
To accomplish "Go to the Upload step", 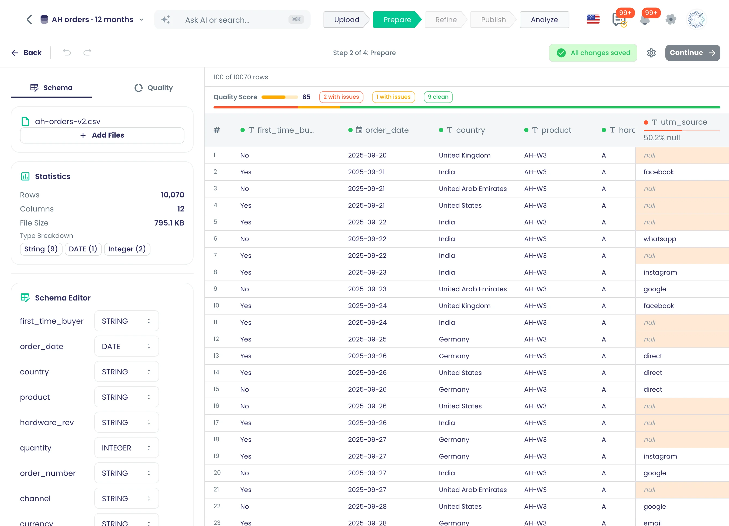I will coord(346,20).
